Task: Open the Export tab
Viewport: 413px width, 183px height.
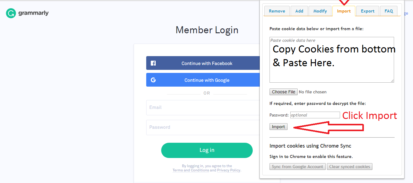Action: [x=368, y=11]
